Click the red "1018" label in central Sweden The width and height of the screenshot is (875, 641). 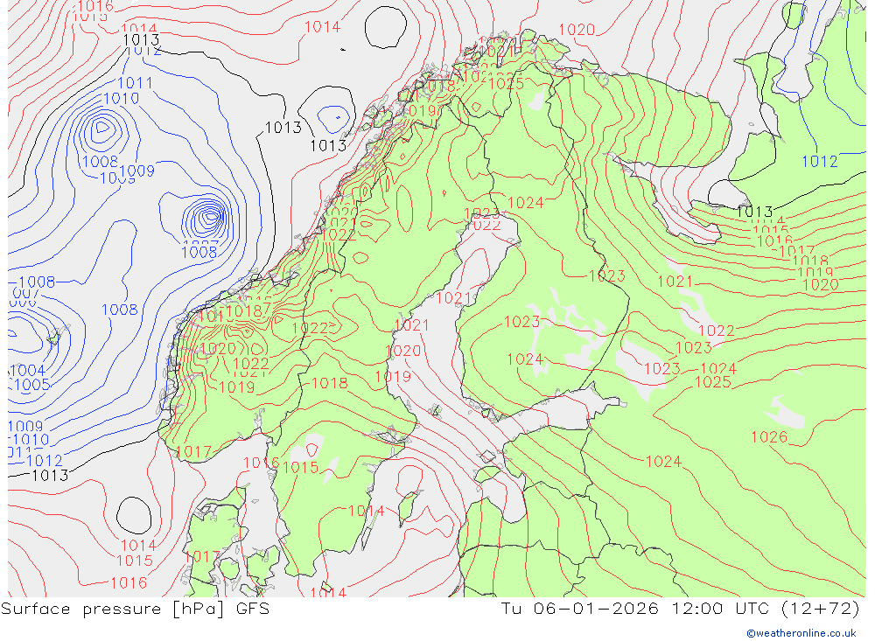pyautogui.click(x=330, y=383)
